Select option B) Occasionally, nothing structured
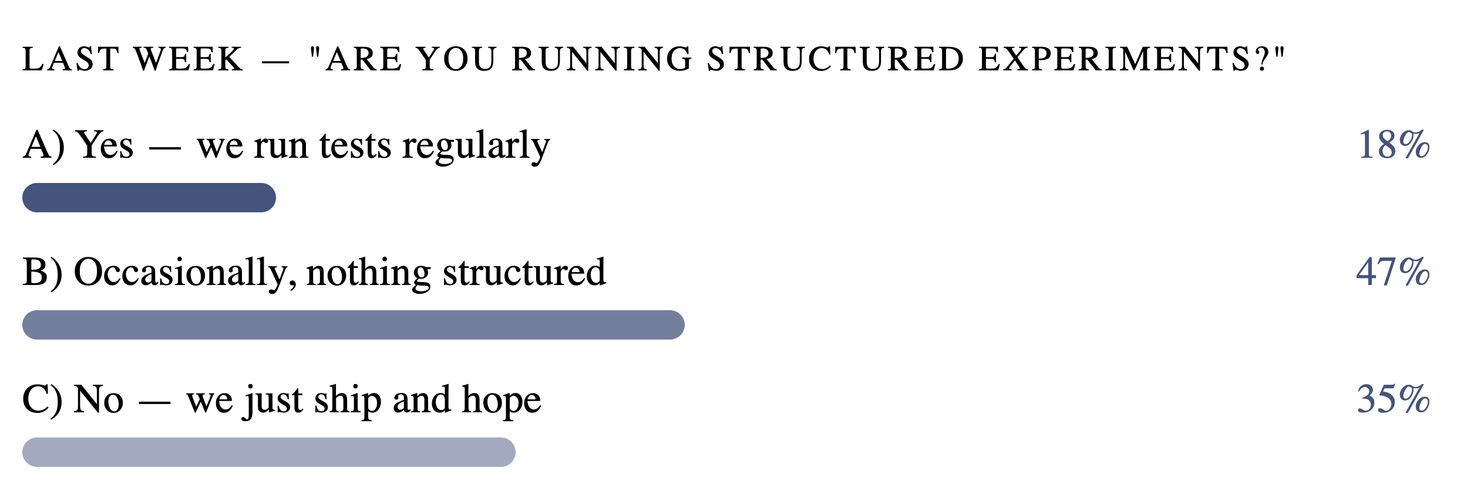This screenshot has width=1474, height=502. pos(314,273)
